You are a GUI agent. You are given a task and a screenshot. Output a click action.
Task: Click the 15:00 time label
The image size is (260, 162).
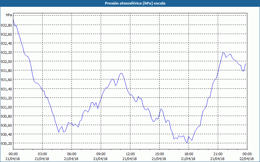click(x=159, y=154)
